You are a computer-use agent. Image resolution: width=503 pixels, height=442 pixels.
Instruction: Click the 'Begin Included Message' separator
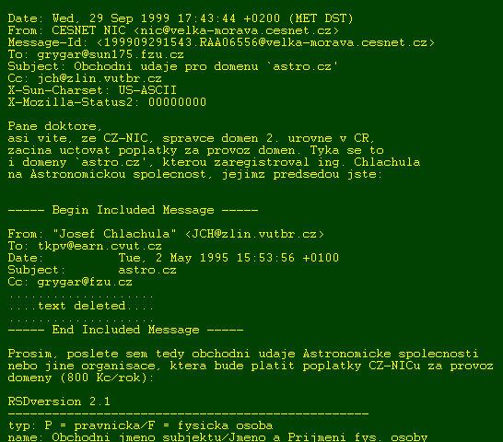point(133,210)
